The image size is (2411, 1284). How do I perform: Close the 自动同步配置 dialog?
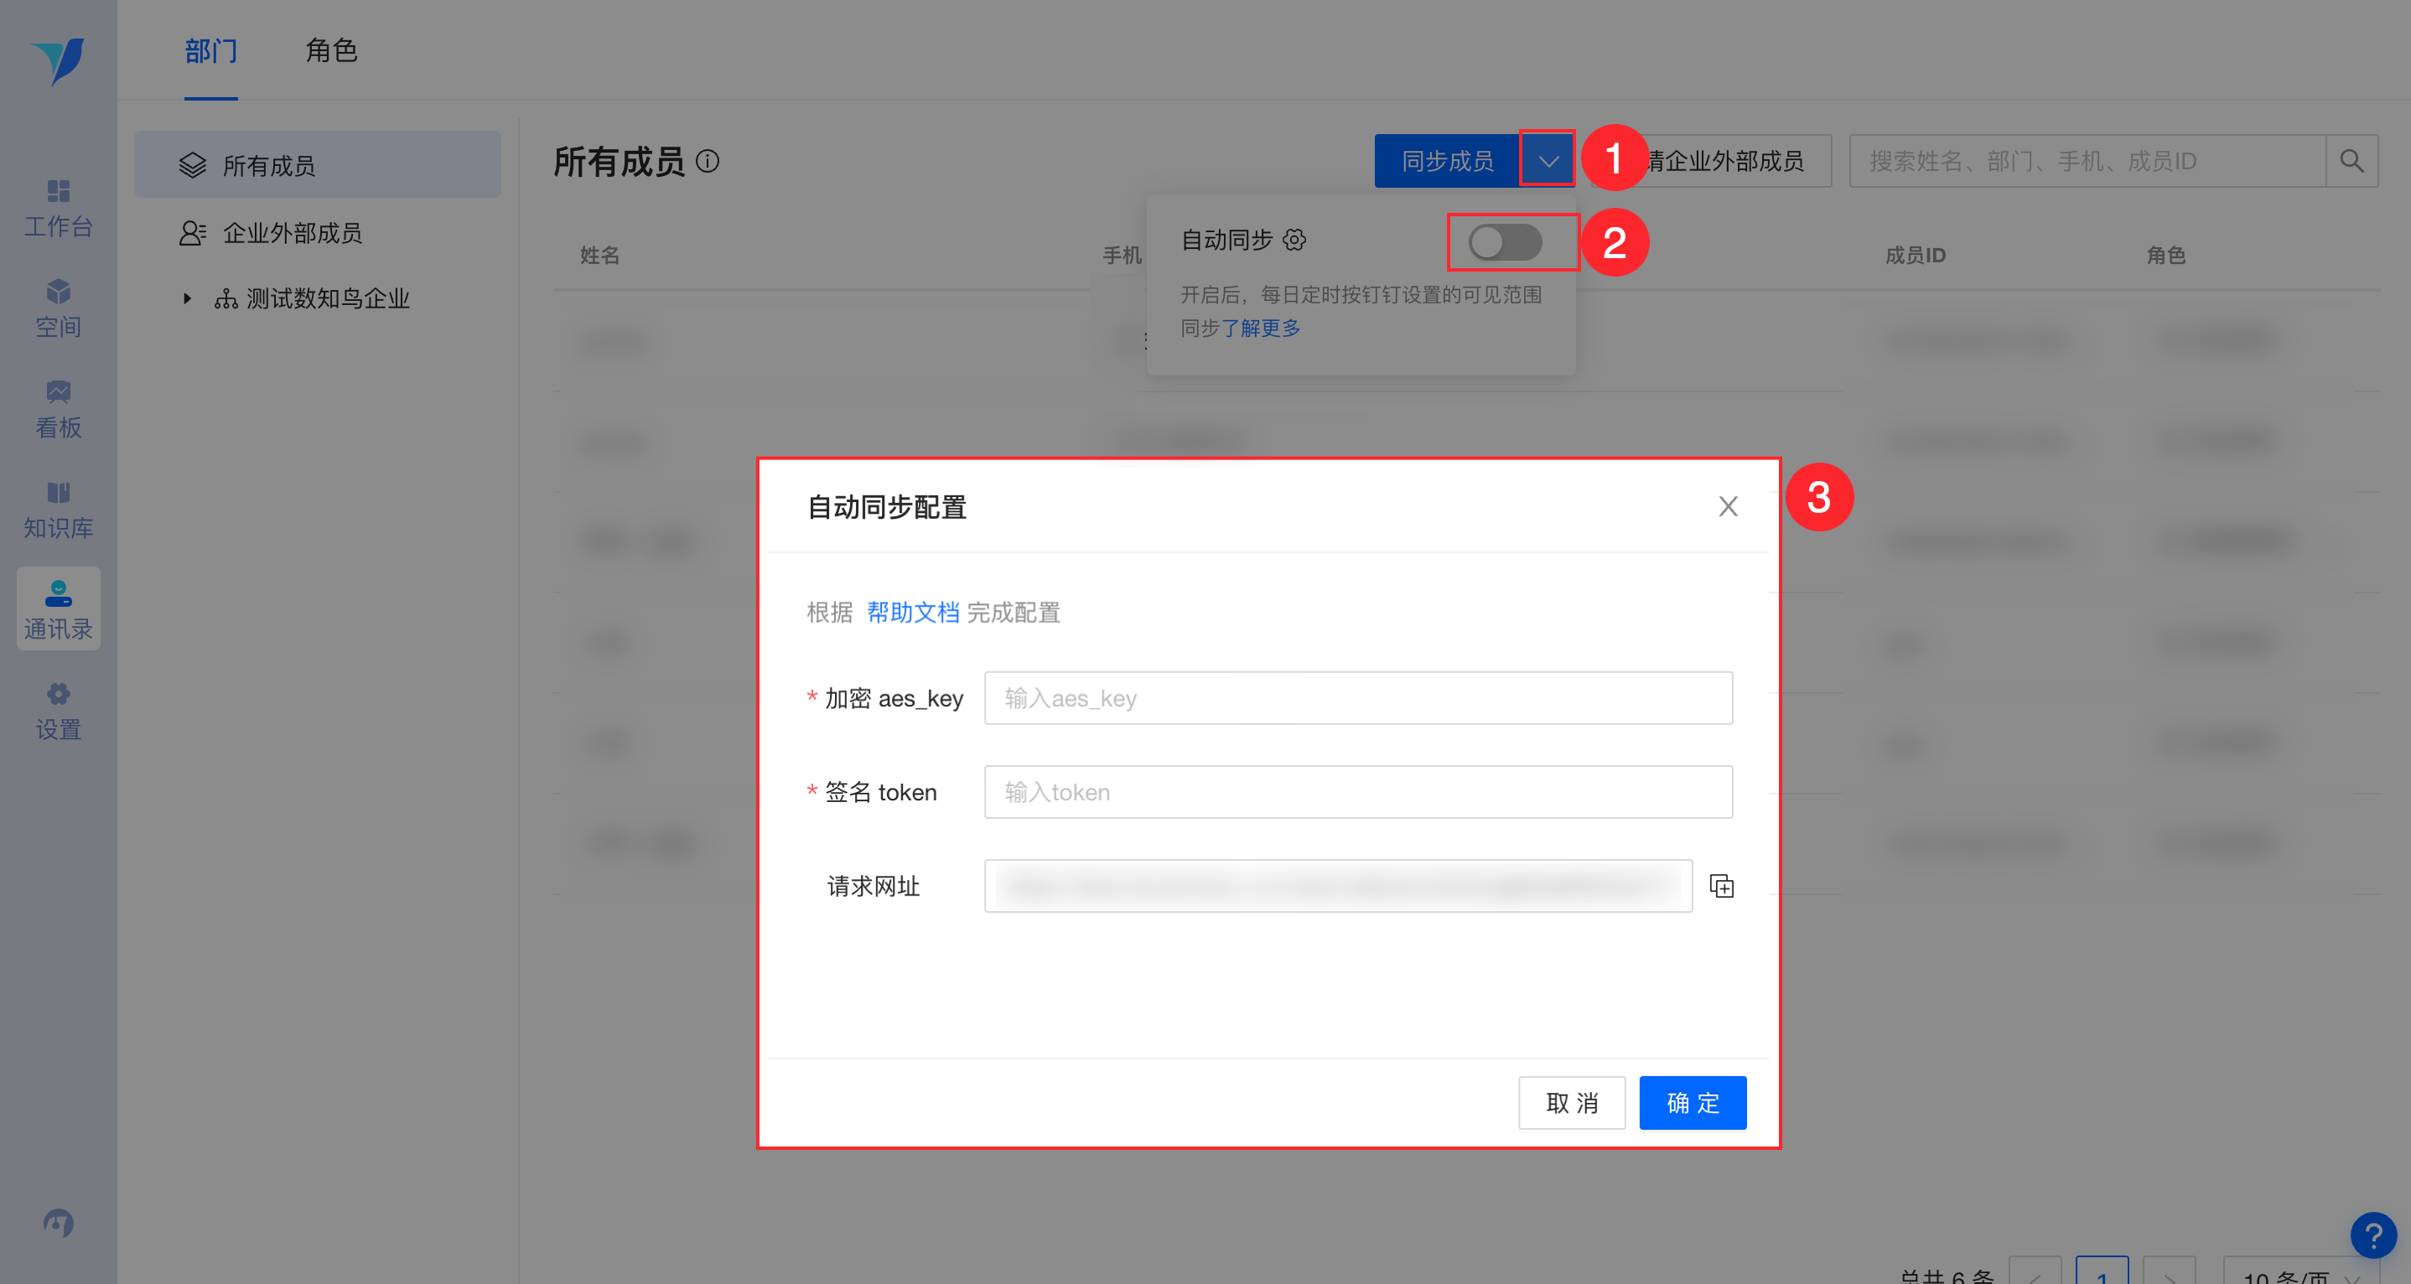coord(1728,506)
